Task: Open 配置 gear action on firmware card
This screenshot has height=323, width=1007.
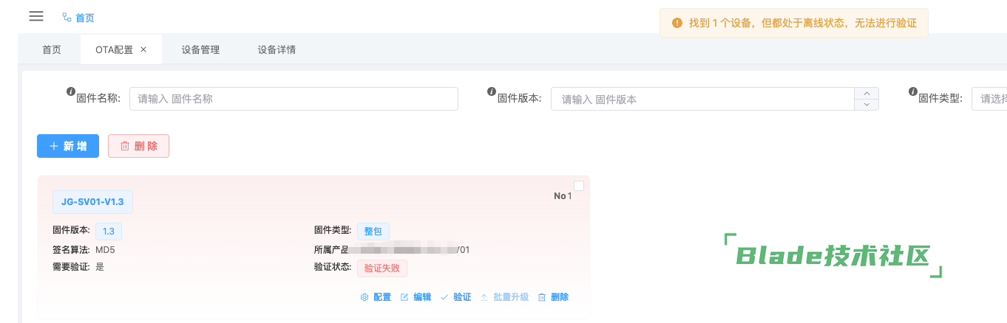Action: coord(376,297)
